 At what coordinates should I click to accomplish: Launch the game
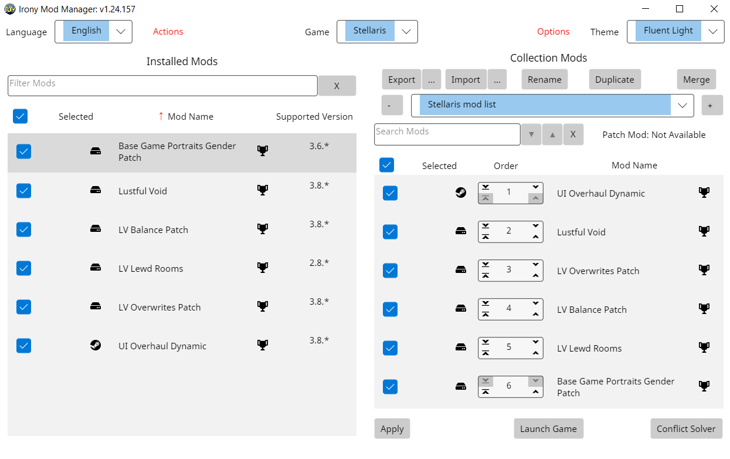point(548,428)
